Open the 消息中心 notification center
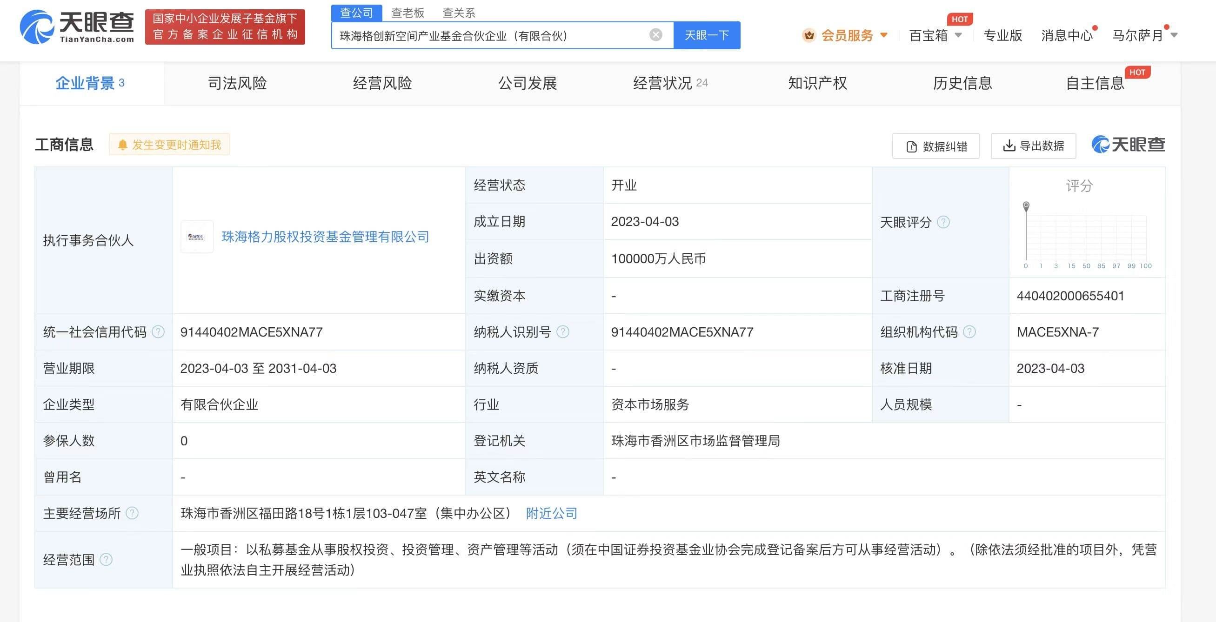This screenshot has width=1216, height=622. click(x=1067, y=35)
